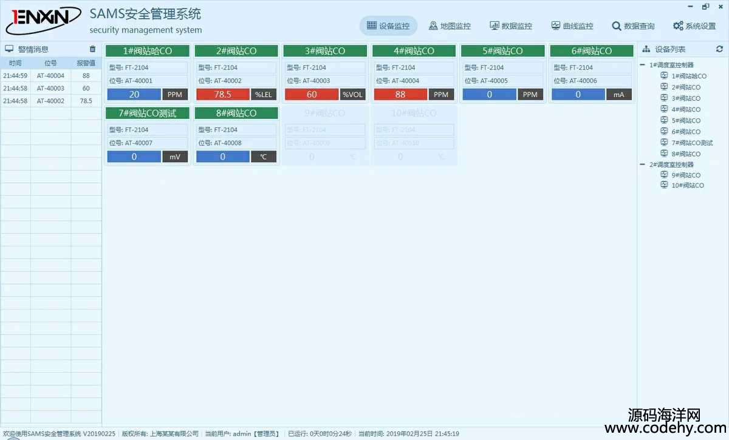Click the 当前用户: admin status entry
Screen dimensions: 729x440
click(242, 433)
